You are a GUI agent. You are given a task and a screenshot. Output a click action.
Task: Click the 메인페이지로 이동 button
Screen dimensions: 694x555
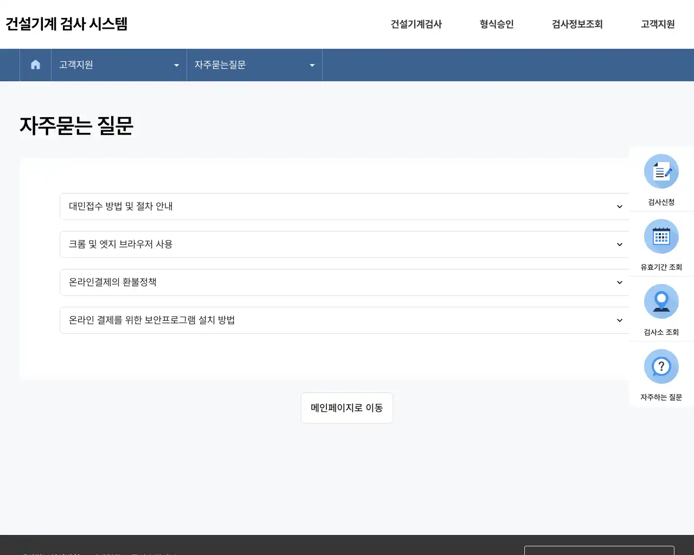tap(346, 408)
